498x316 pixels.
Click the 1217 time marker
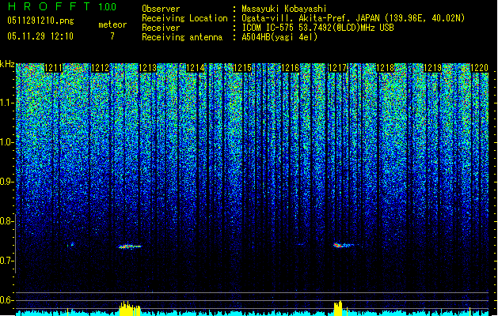[337, 68]
